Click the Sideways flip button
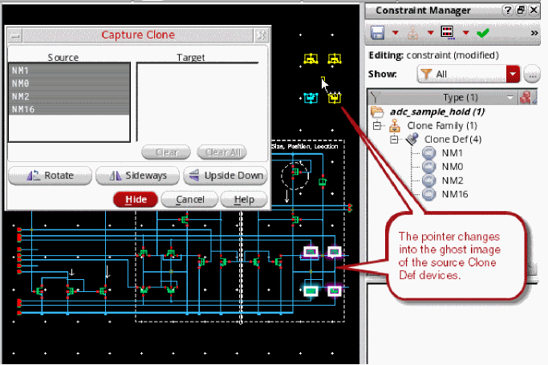The width and height of the screenshot is (548, 365). pos(136,176)
